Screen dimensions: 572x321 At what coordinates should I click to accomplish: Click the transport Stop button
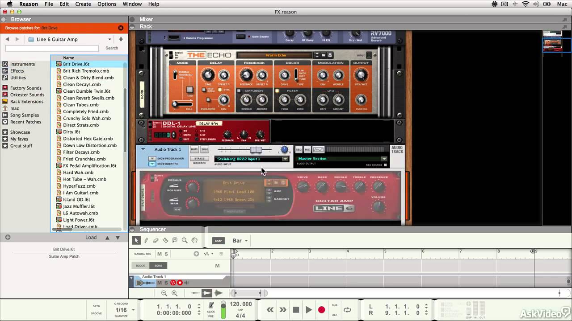pyautogui.click(x=296, y=309)
